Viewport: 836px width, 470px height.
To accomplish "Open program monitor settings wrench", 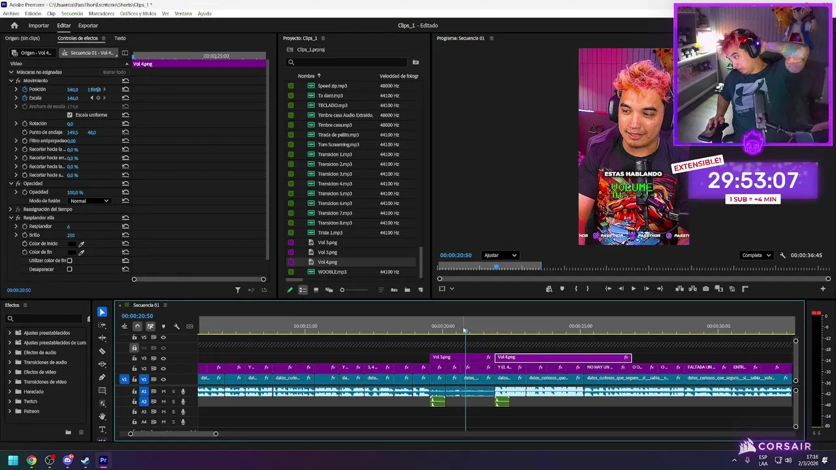I will coord(782,255).
